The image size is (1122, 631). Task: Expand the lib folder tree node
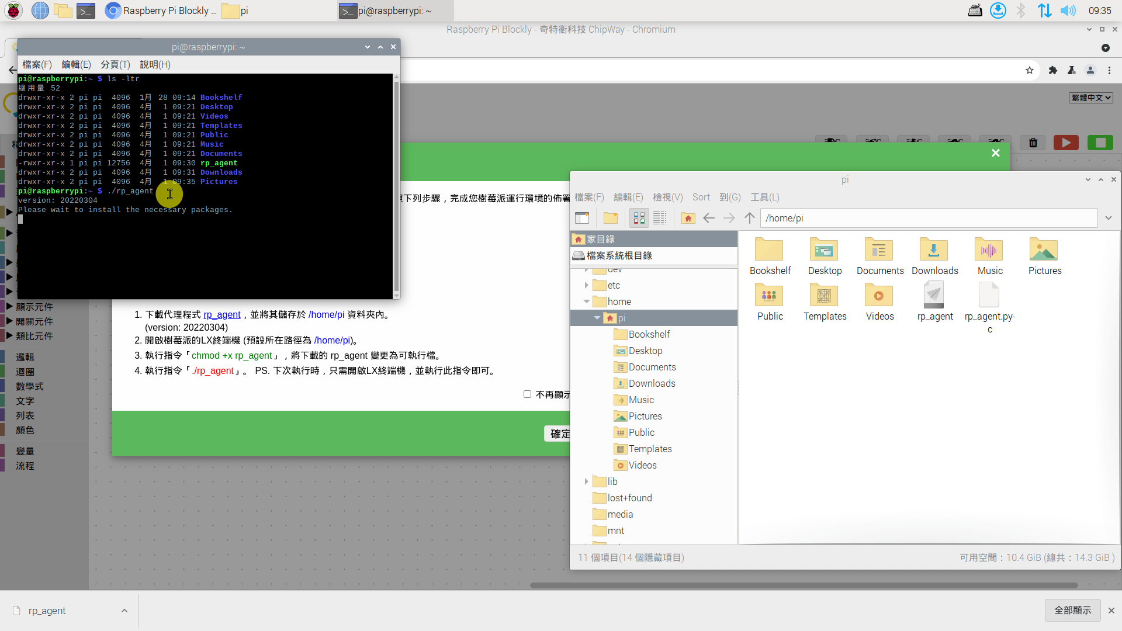[586, 481]
